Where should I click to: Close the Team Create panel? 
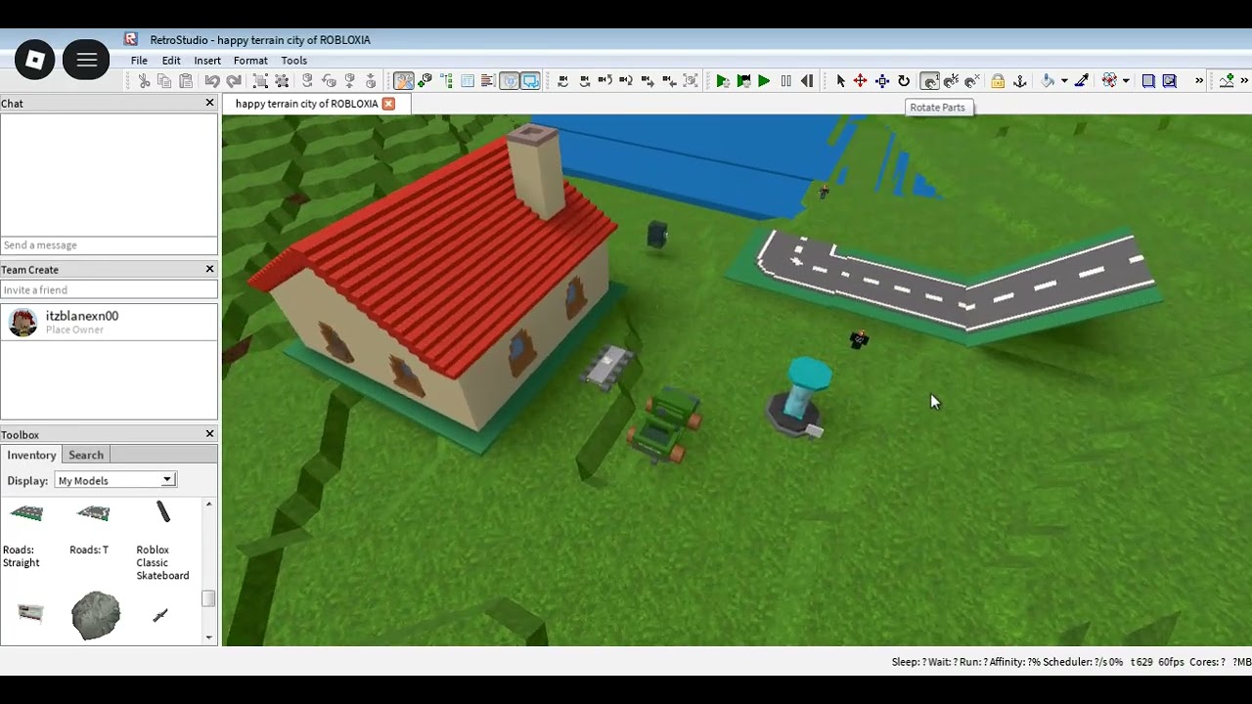pyautogui.click(x=209, y=269)
